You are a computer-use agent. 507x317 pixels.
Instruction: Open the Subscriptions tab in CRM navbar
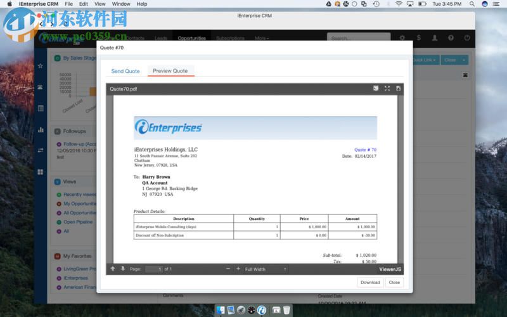click(230, 38)
